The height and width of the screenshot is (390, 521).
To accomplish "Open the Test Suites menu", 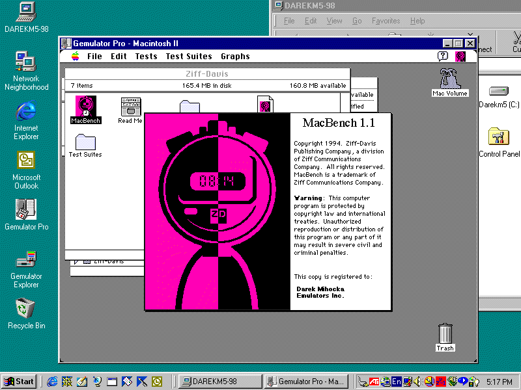I will pyautogui.click(x=189, y=57).
